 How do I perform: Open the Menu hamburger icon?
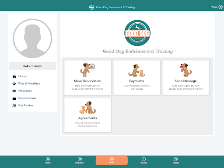(x=220, y=7)
